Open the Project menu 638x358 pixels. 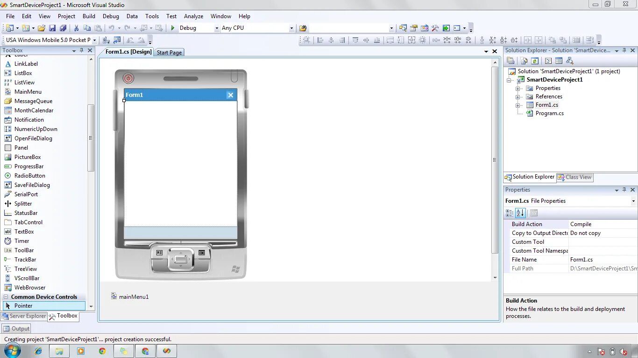66,16
